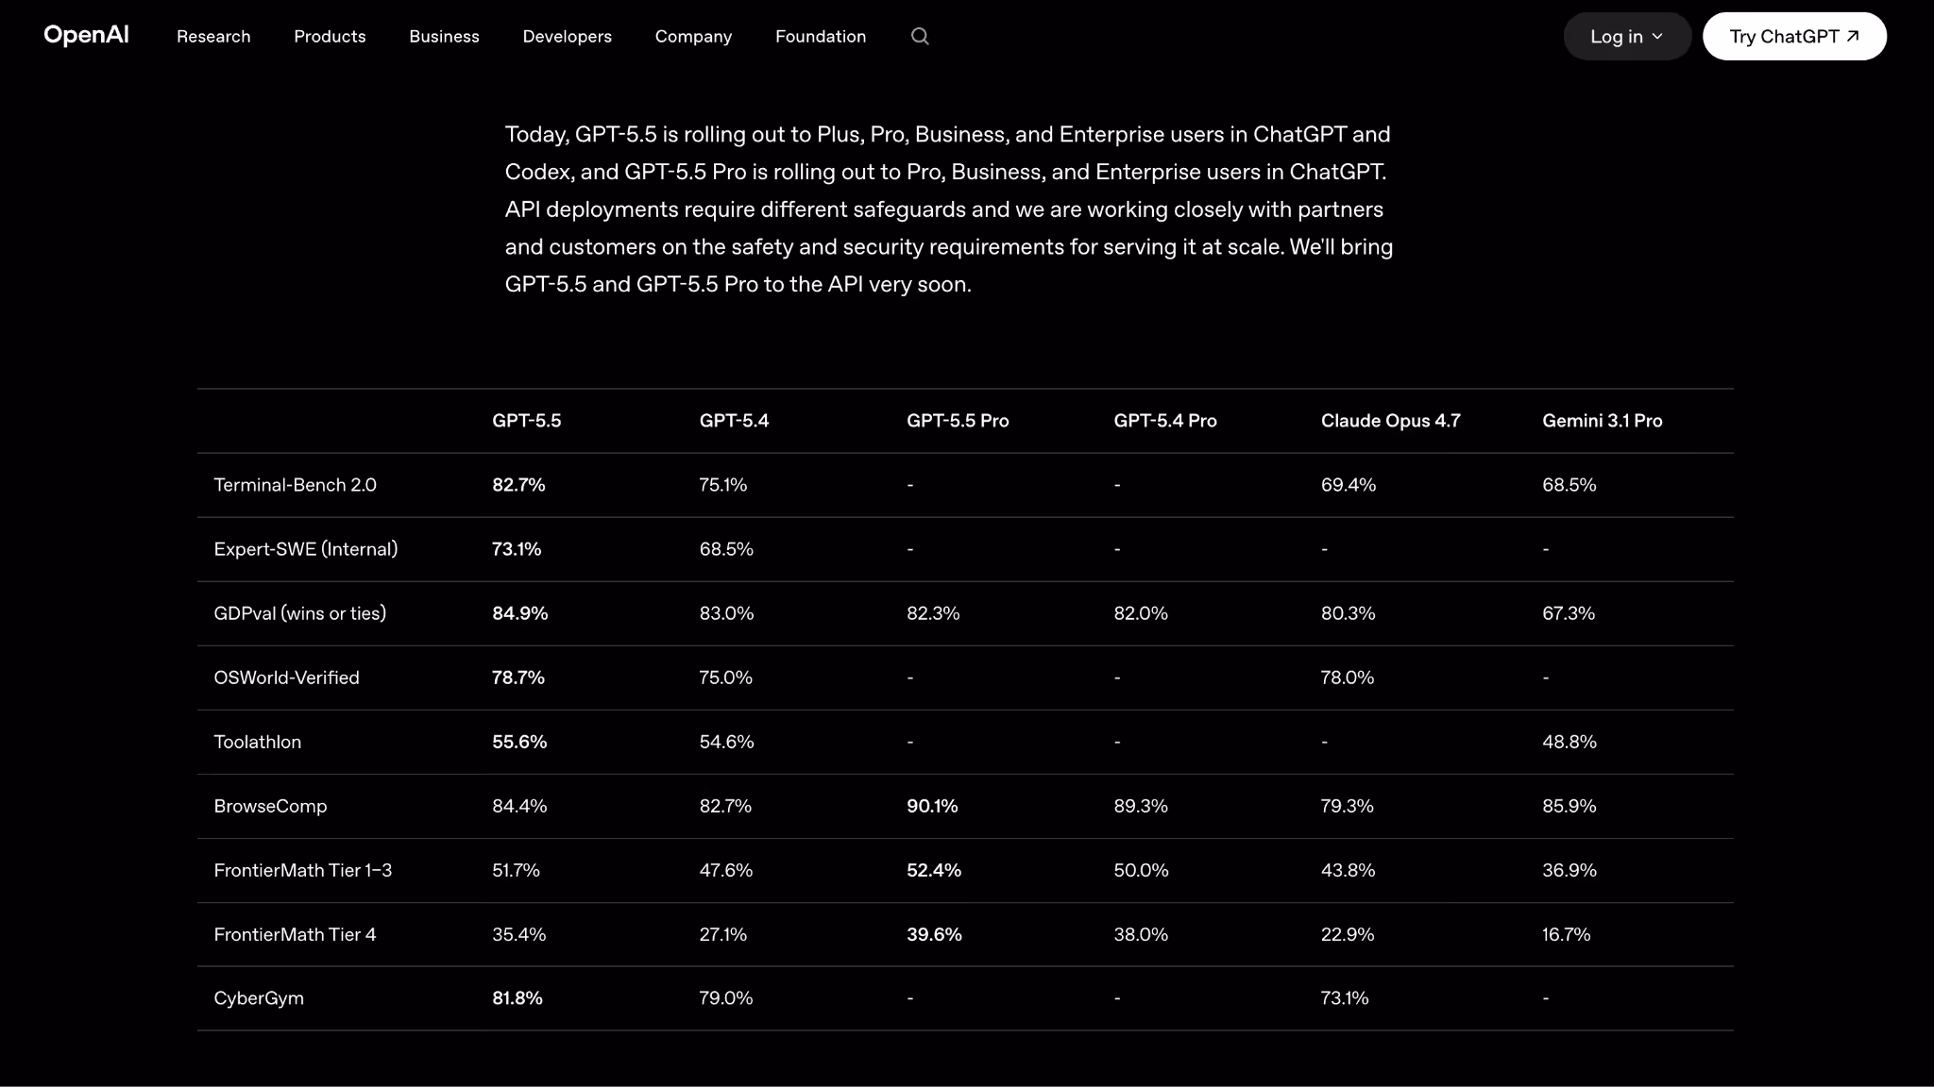Open the Products menu
Screen dimensions: 1934x1087
click(330, 36)
